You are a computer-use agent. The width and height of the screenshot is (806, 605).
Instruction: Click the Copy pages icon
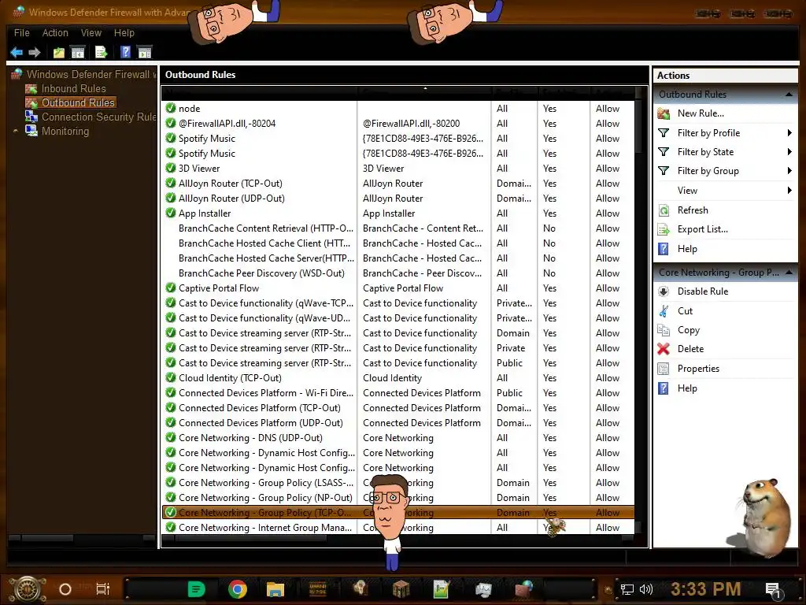coord(664,330)
